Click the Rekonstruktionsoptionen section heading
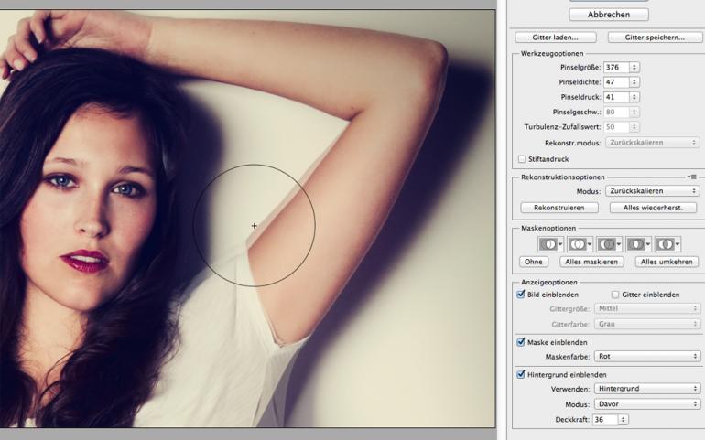The height and width of the screenshot is (440, 705). 563,177
